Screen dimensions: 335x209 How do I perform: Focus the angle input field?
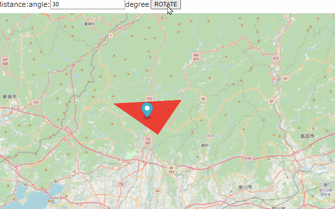pyautogui.click(x=88, y=4)
